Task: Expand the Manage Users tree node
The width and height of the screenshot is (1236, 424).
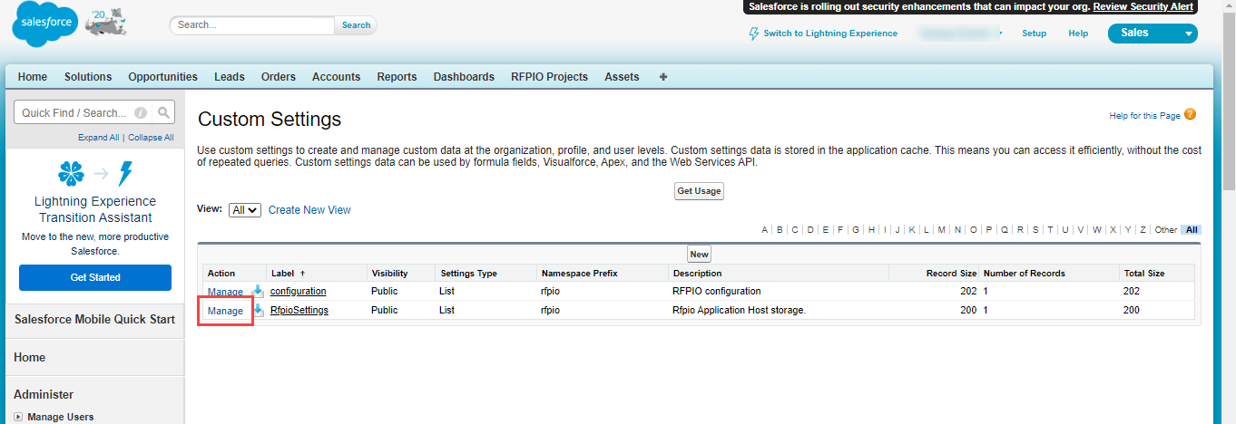Action: pyautogui.click(x=18, y=417)
